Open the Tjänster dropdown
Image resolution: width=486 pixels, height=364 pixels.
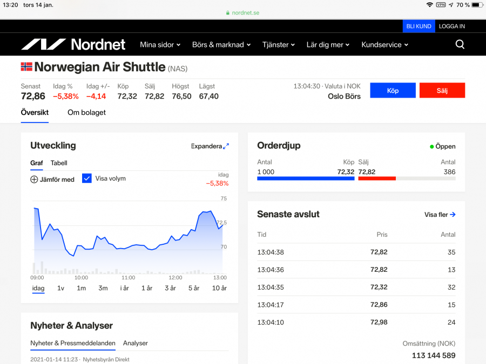278,45
